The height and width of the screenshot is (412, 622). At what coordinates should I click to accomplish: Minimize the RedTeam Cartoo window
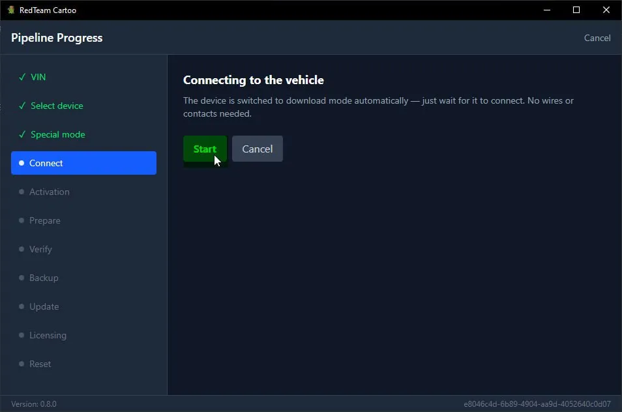[547, 10]
